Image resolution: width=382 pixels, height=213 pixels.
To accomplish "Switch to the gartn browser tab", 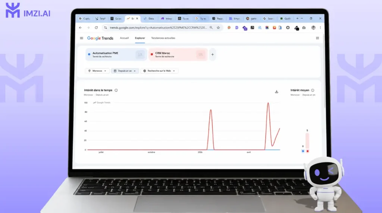I will tap(251, 19).
